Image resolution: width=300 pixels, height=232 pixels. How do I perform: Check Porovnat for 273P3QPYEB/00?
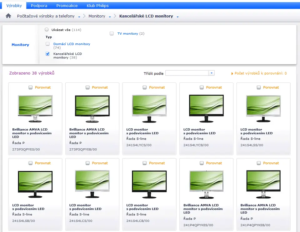pyautogui.click(x=87, y=87)
